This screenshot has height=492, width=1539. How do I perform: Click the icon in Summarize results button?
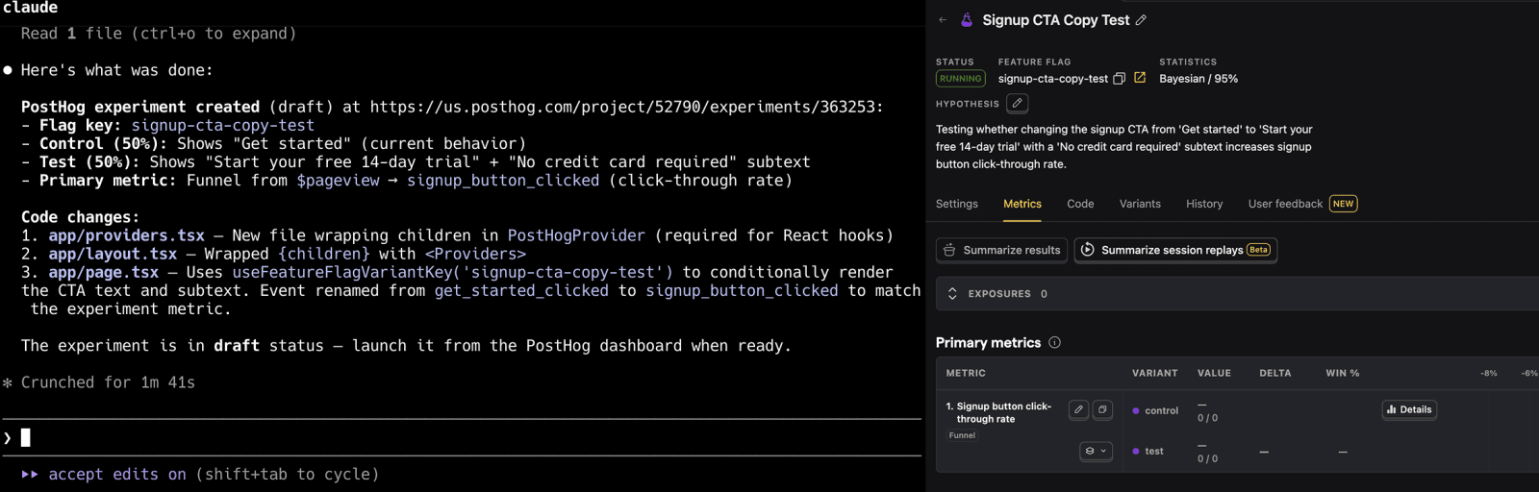tap(949, 250)
